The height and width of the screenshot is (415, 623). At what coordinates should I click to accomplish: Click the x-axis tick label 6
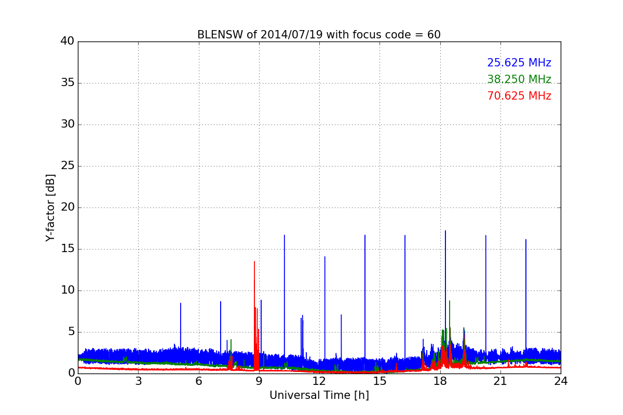198,381
